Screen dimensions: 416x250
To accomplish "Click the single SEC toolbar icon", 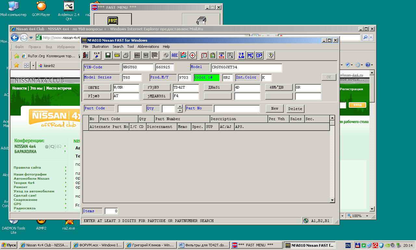I will click(x=146, y=55).
